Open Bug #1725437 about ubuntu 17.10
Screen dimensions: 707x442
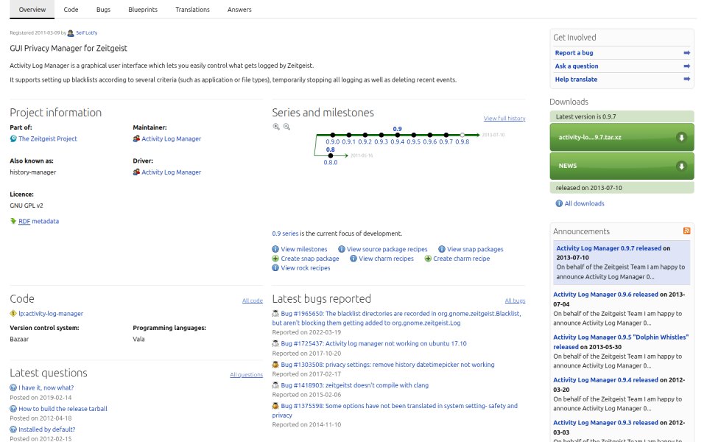click(x=374, y=343)
